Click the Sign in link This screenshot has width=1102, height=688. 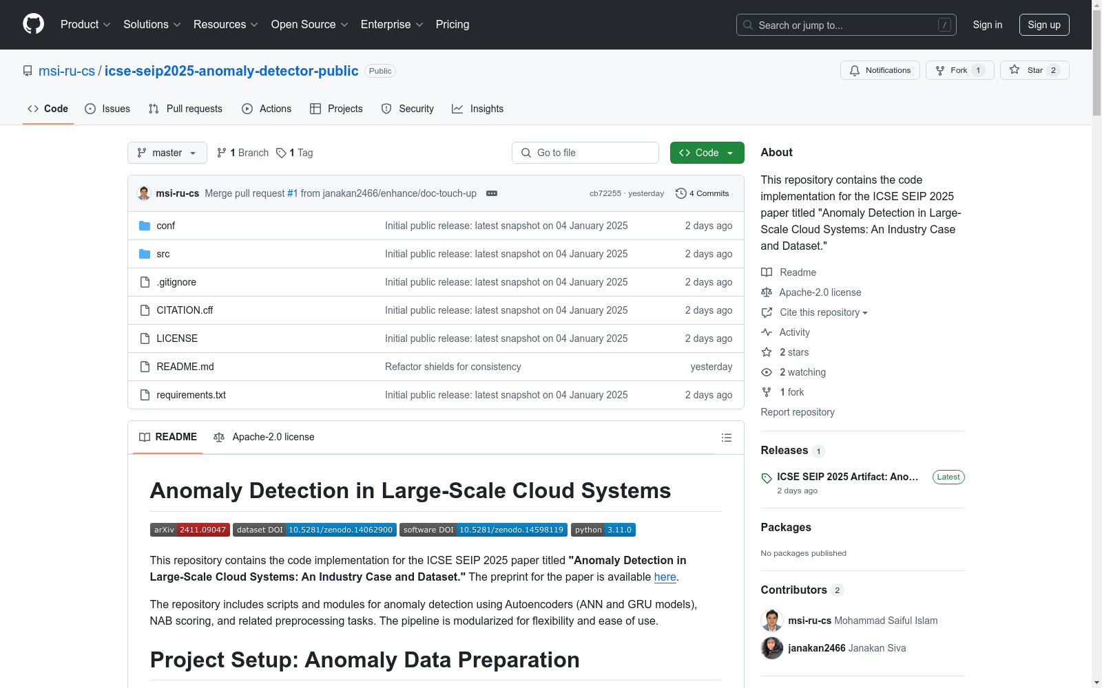tap(988, 25)
